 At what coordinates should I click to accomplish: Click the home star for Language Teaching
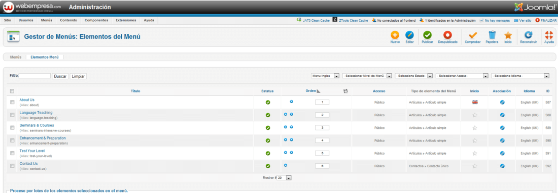pos(474,115)
